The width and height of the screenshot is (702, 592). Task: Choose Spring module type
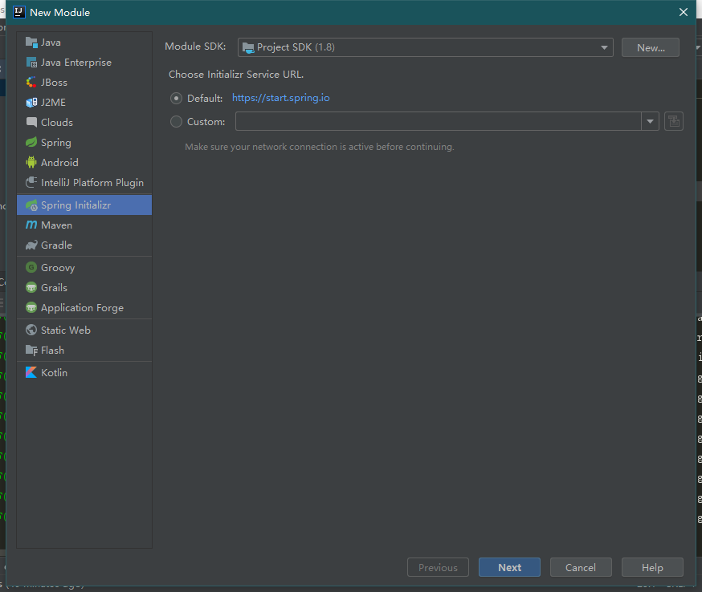(x=84, y=143)
